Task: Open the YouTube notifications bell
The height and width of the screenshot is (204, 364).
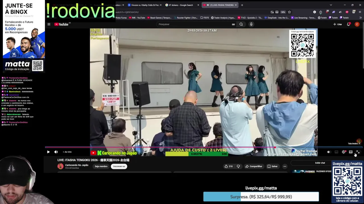Action: (x=348, y=24)
